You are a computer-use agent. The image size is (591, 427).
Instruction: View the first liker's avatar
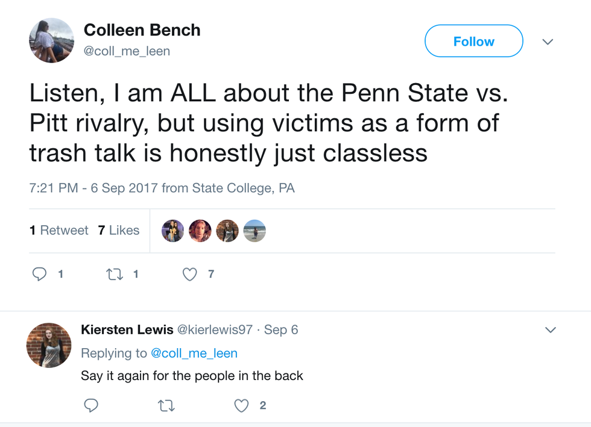pos(173,231)
